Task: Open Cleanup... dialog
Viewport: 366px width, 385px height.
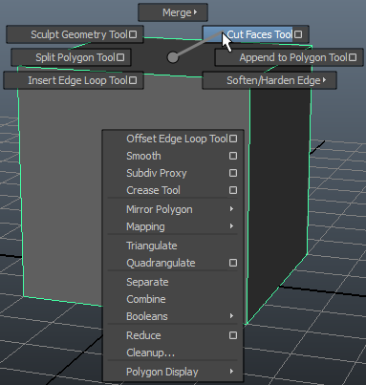Action: (x=173, y=353)
